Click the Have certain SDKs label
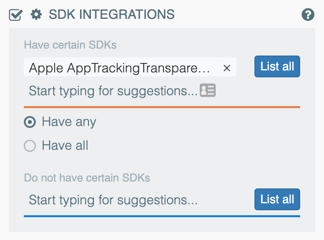The height and width of the screenshot is (240, 324). point(70,45)
